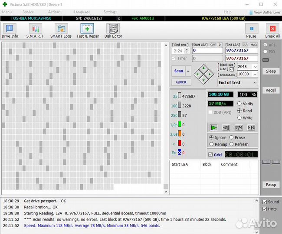Screen dimensions: 282x234
Task: Click the red 'greater than' block color swatch
Action: [x=180, y=143]
